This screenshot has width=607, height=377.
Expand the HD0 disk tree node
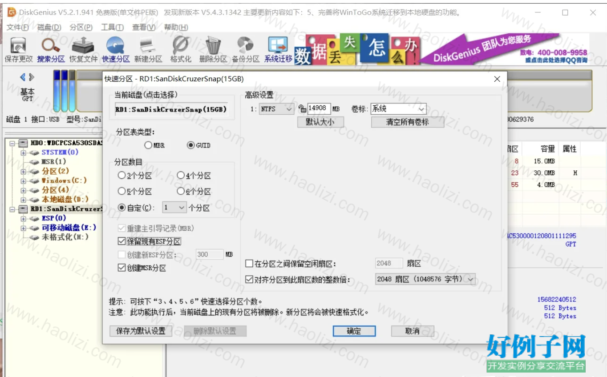click(12, 143)
